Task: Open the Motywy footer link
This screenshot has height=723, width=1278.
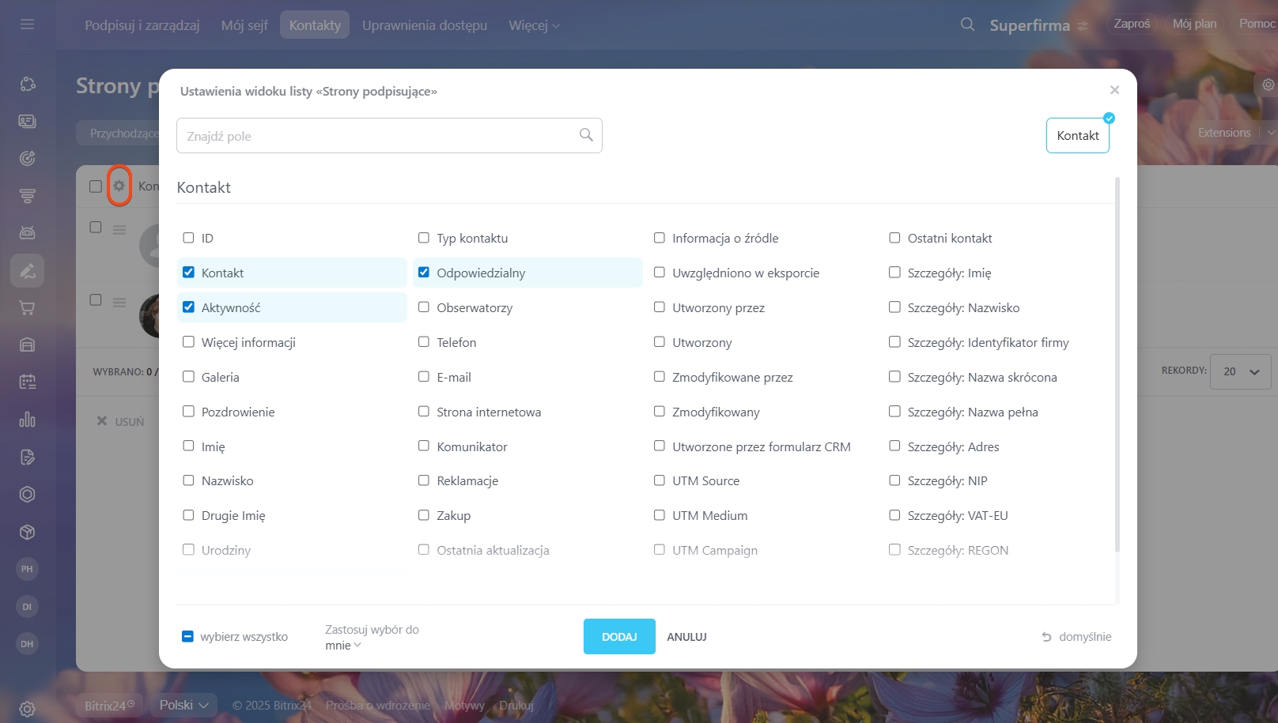Action: 464,706
